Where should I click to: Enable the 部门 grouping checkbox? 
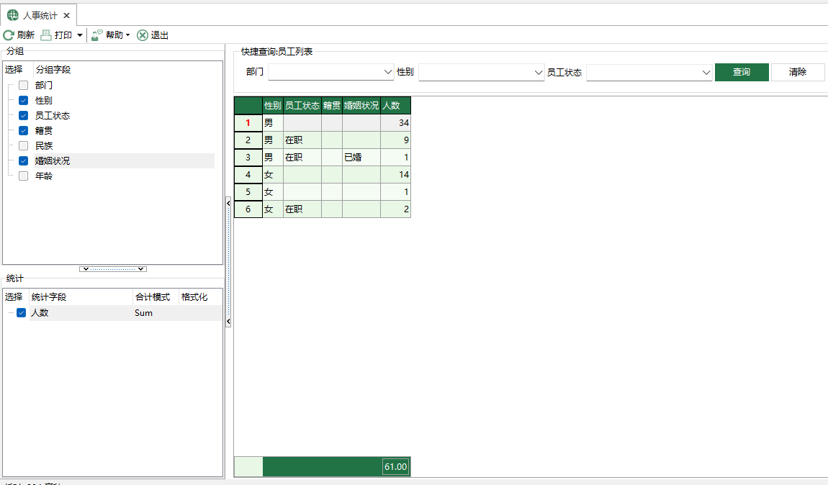23,86
